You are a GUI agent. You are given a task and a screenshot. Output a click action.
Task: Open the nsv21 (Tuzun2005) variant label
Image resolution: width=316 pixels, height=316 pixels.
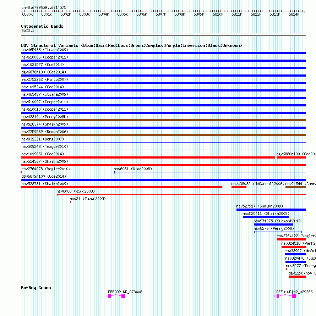(88, 199)
